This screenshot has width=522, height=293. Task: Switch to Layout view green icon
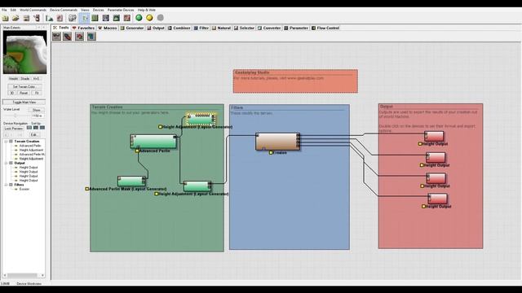click(x=95, y=18)
